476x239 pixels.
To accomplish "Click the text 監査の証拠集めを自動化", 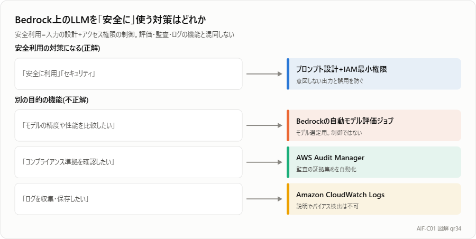I will (x=326, y=169).
